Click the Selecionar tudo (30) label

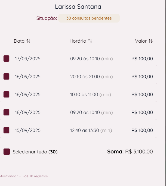[35, 152]
